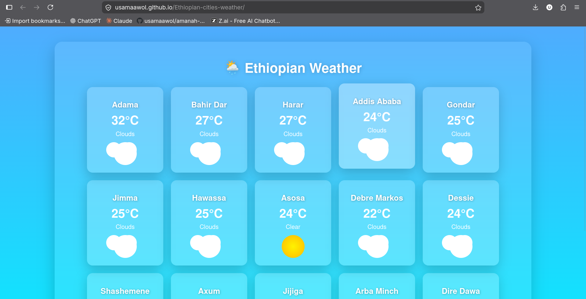Click the Asosa city name
This screenshot has height=299, width=586.
(x=293, y=198)
